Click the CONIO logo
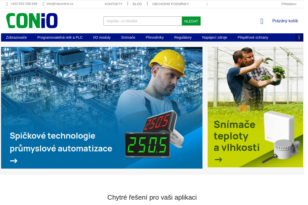This screenshot has width=308, height=205. tap(32, 20)
